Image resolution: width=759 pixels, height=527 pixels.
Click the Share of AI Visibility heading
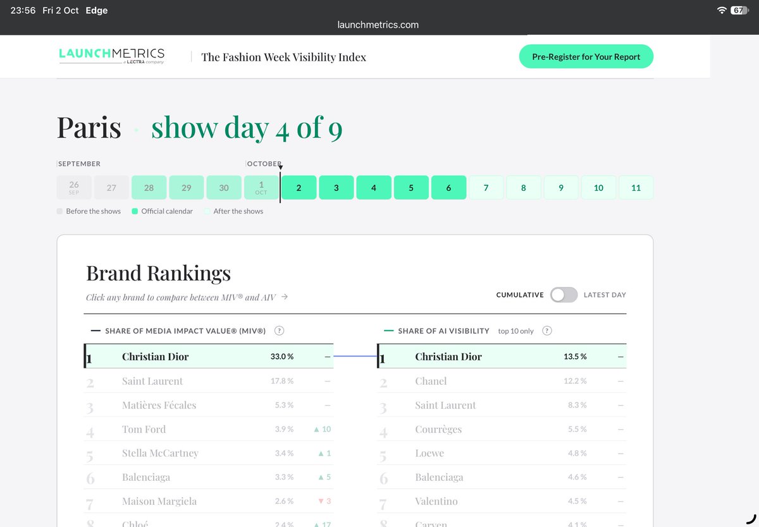coord(444,330)
